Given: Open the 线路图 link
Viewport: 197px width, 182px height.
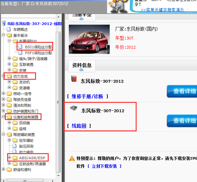Looking at the screenshot, I should 79,126.
